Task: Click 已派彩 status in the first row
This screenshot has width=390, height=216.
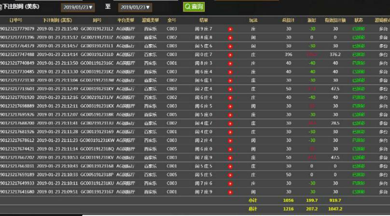Action: pos(359,29)
